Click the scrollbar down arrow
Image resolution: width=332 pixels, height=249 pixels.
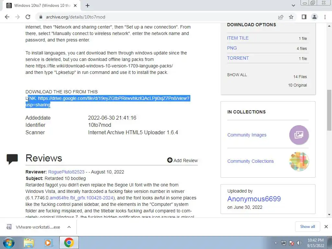pyautogui.click(x=329, y=215)
